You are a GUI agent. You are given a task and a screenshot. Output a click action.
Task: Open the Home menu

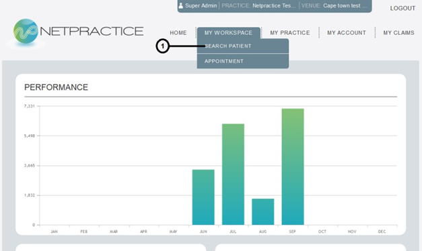178,33
